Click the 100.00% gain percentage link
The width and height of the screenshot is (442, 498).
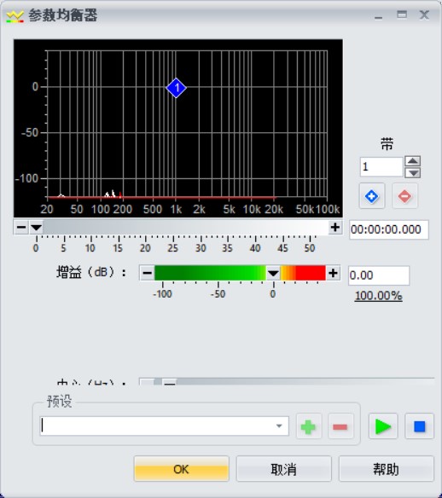click(x=379, y=296)
